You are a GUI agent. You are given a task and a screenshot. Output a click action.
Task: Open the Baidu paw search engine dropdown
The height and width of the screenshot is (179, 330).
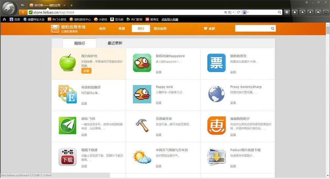click(x=246, y=13)
